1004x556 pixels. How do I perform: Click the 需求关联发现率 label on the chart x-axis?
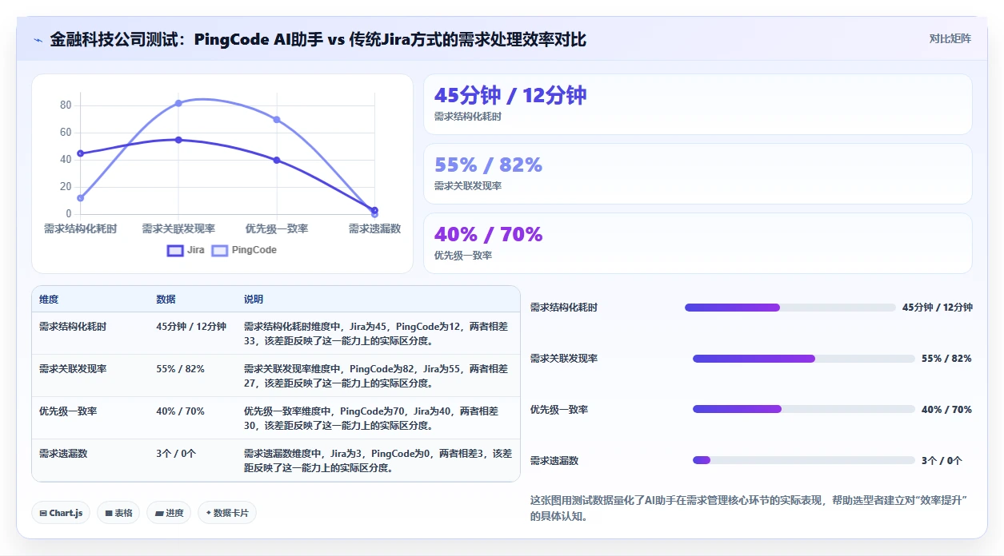(x=178, y=229)
